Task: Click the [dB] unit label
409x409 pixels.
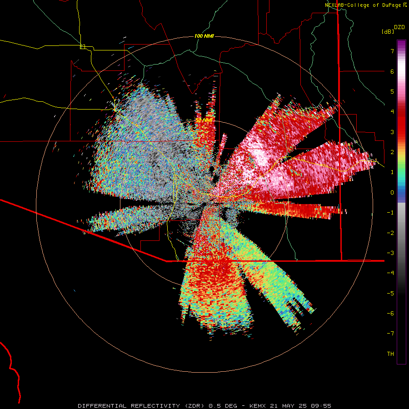Action: [388, 31]
